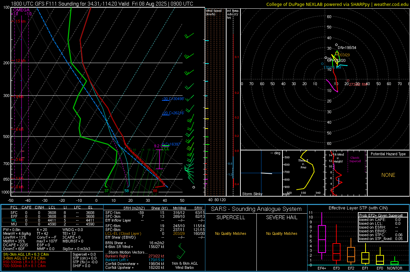Click the "Effective Layer STP (with CIN)" title
The width and height of the screenshot is (410, 272).
click(358, 208)
